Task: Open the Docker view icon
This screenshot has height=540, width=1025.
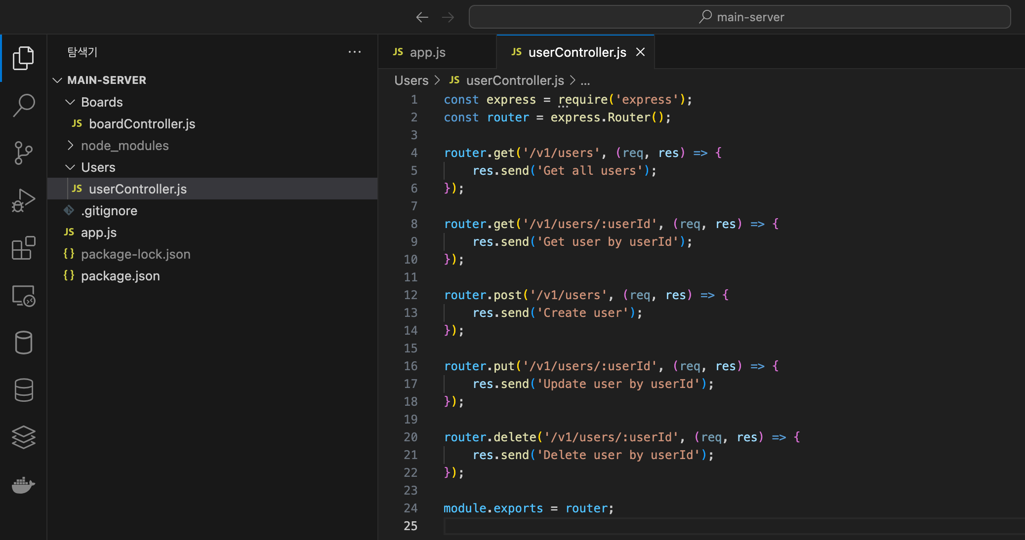Action: 23,485
